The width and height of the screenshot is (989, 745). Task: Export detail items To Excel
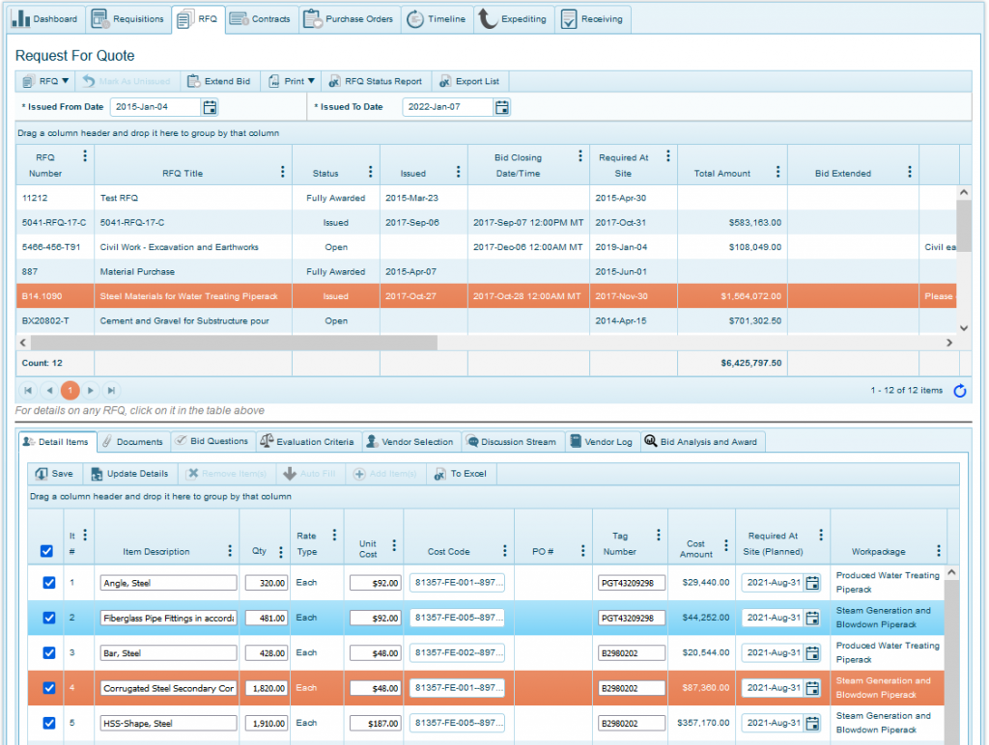pyautogui.click(x=460, y=474)
